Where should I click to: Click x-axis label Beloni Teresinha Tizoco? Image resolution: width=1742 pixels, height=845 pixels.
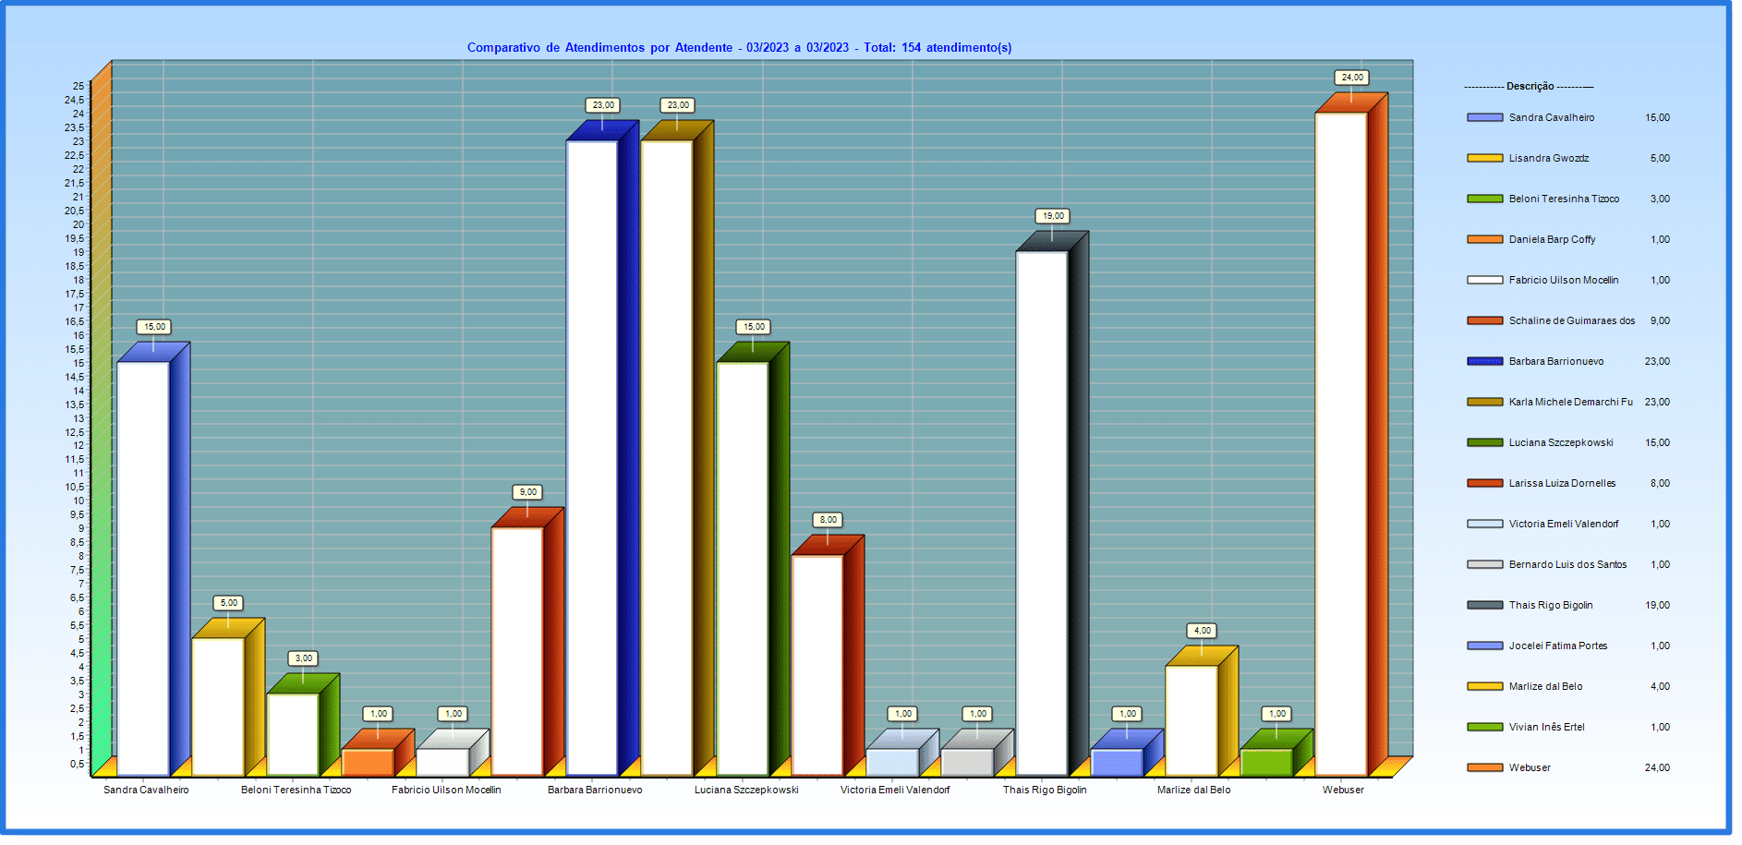[x=296, y=791]
